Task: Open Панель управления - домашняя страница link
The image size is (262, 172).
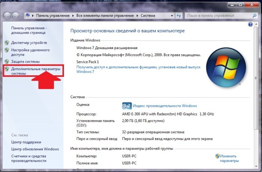Action: [29, 30]
